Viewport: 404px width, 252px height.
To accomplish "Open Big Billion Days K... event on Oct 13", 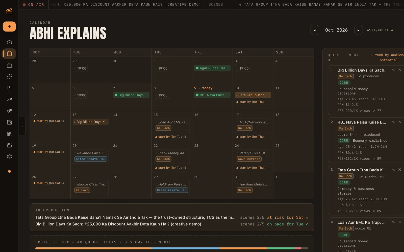I will [91, 122].
